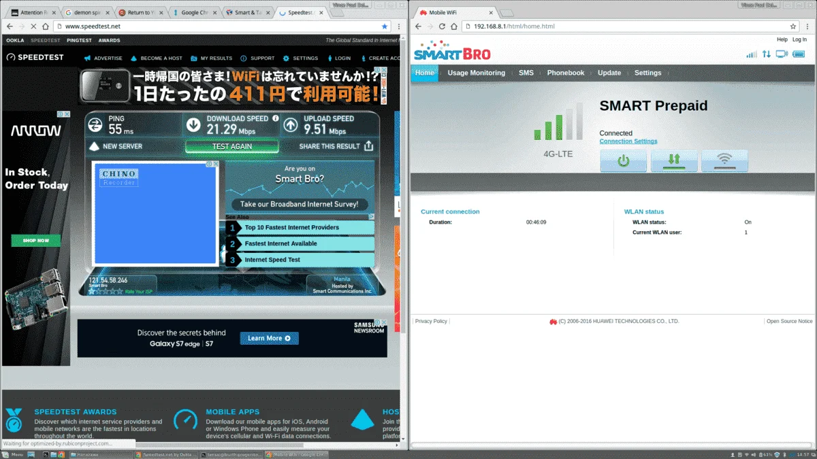Click the download speed info icon
The image size is (817, 459).
coord(276,118)
